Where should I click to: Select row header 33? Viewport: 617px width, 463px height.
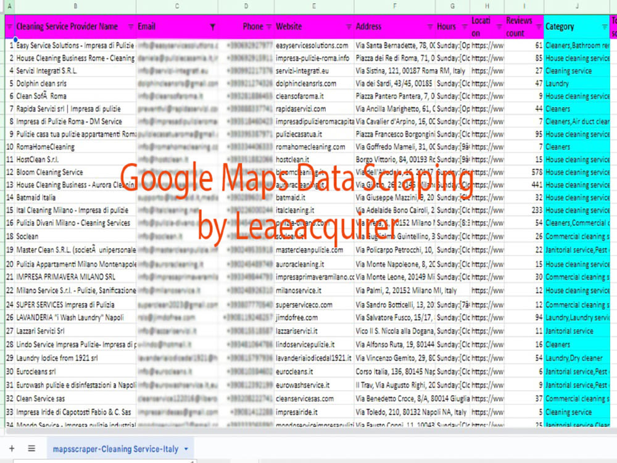[9, 412]
